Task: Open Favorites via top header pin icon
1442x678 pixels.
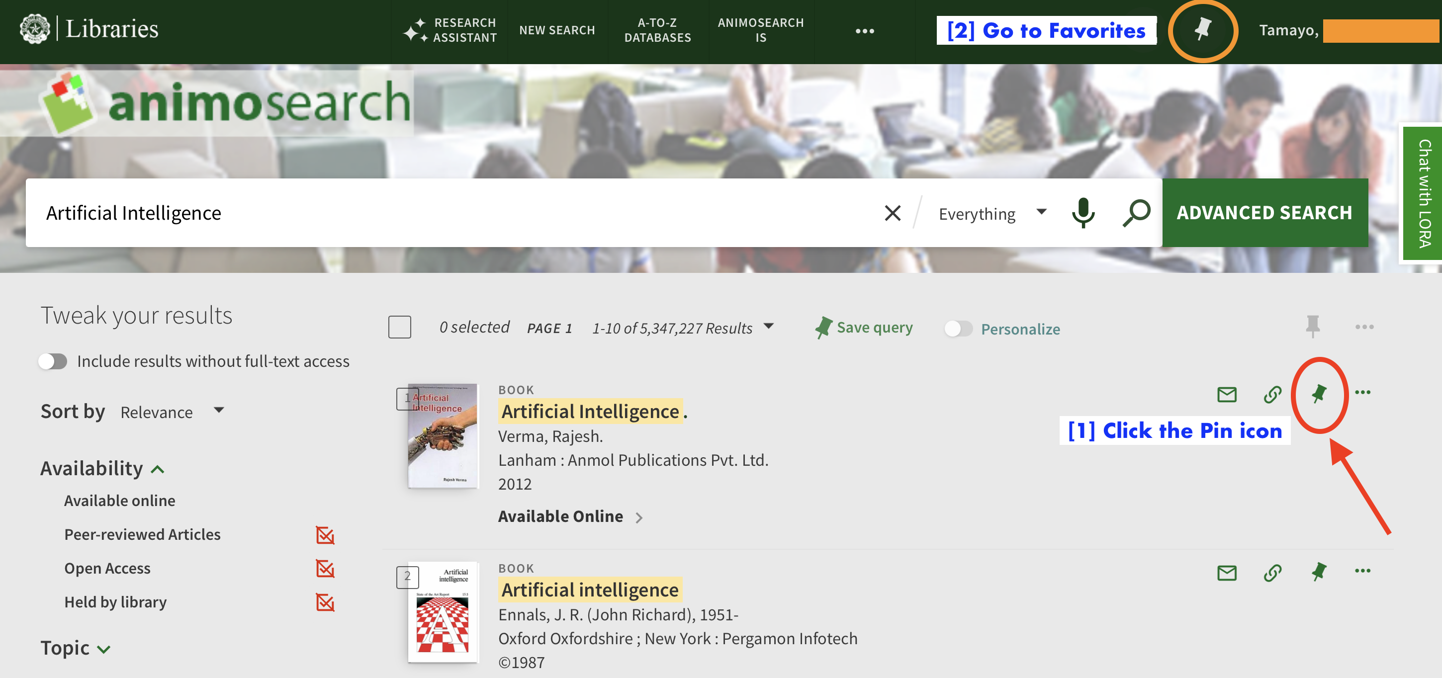Action: [x=1202, y=30]
